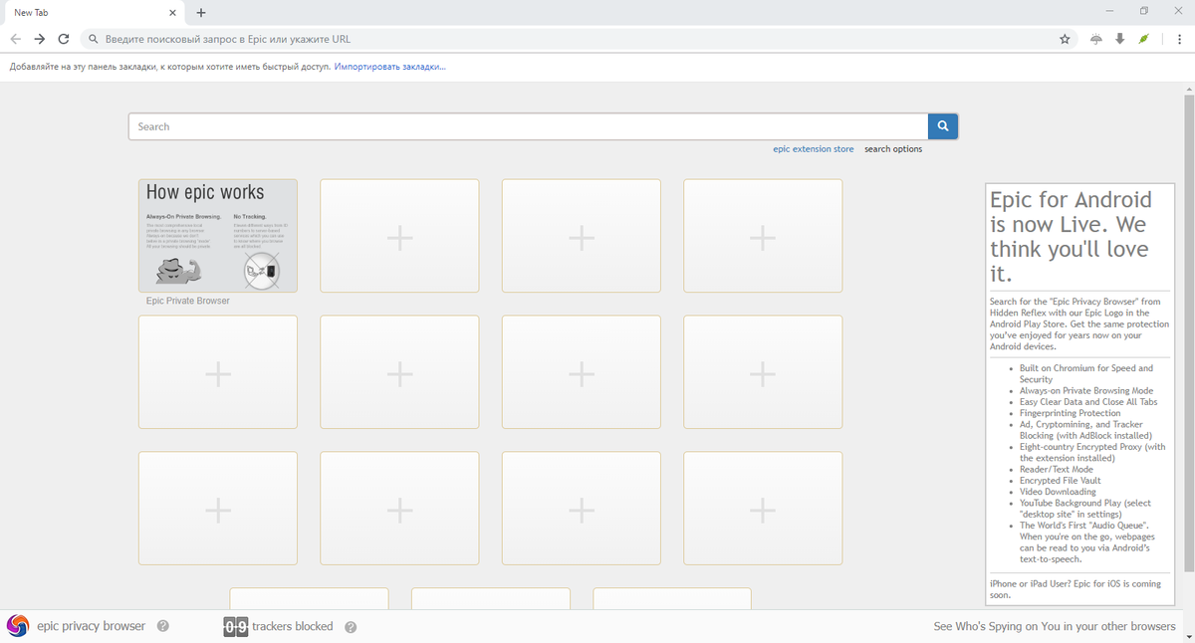The image size is (1195, 643).
Task: Click the page vertical scrollbar thumb
Action: pos(1188,333)
